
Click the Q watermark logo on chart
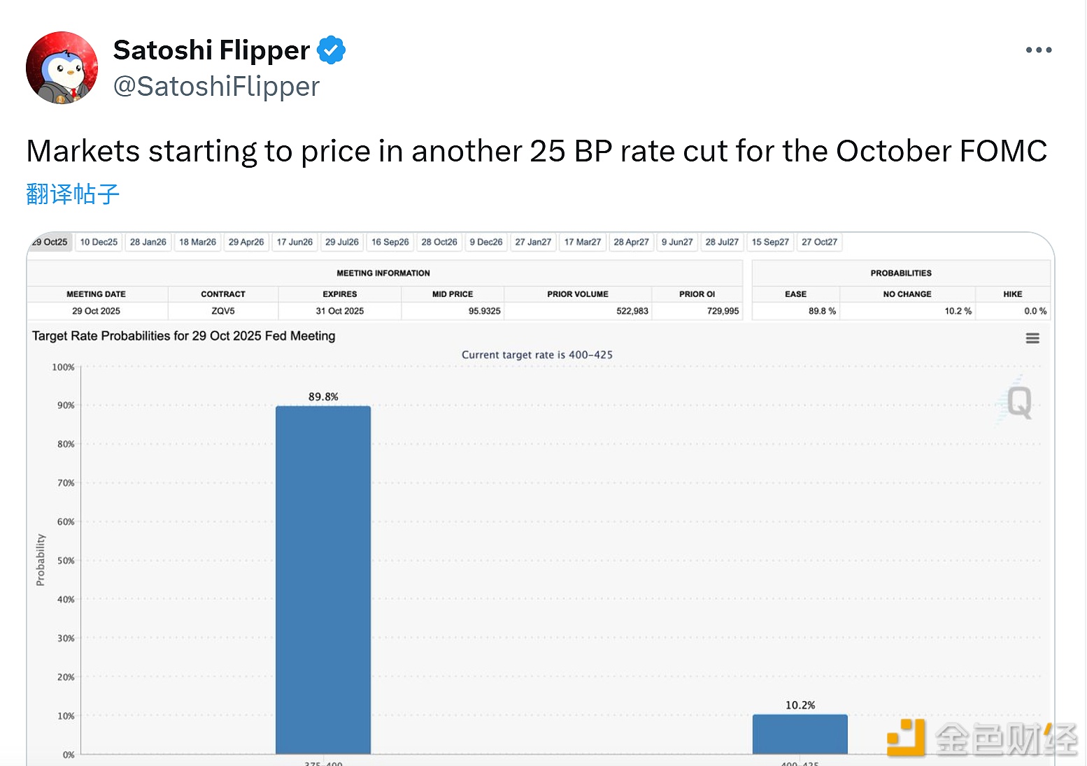point(1018,402)
